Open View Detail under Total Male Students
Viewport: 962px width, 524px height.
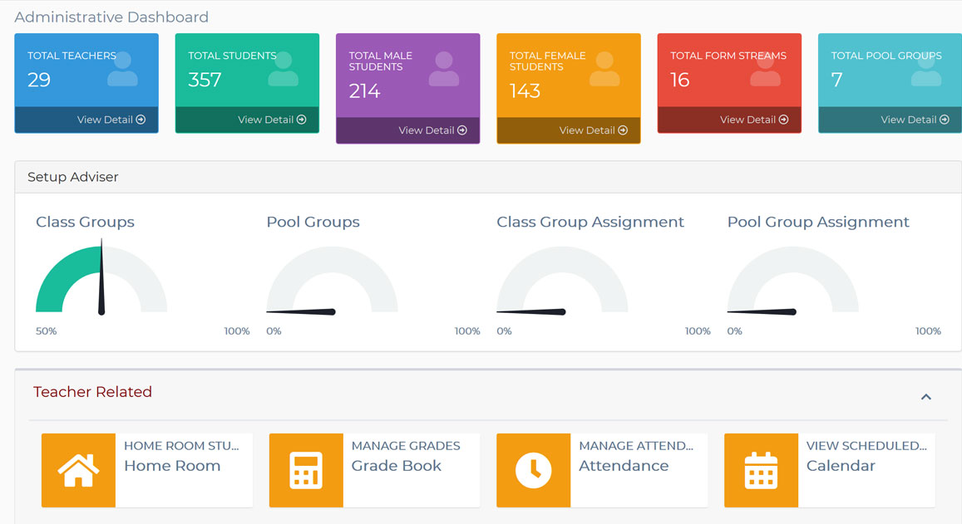click(432, 130)
